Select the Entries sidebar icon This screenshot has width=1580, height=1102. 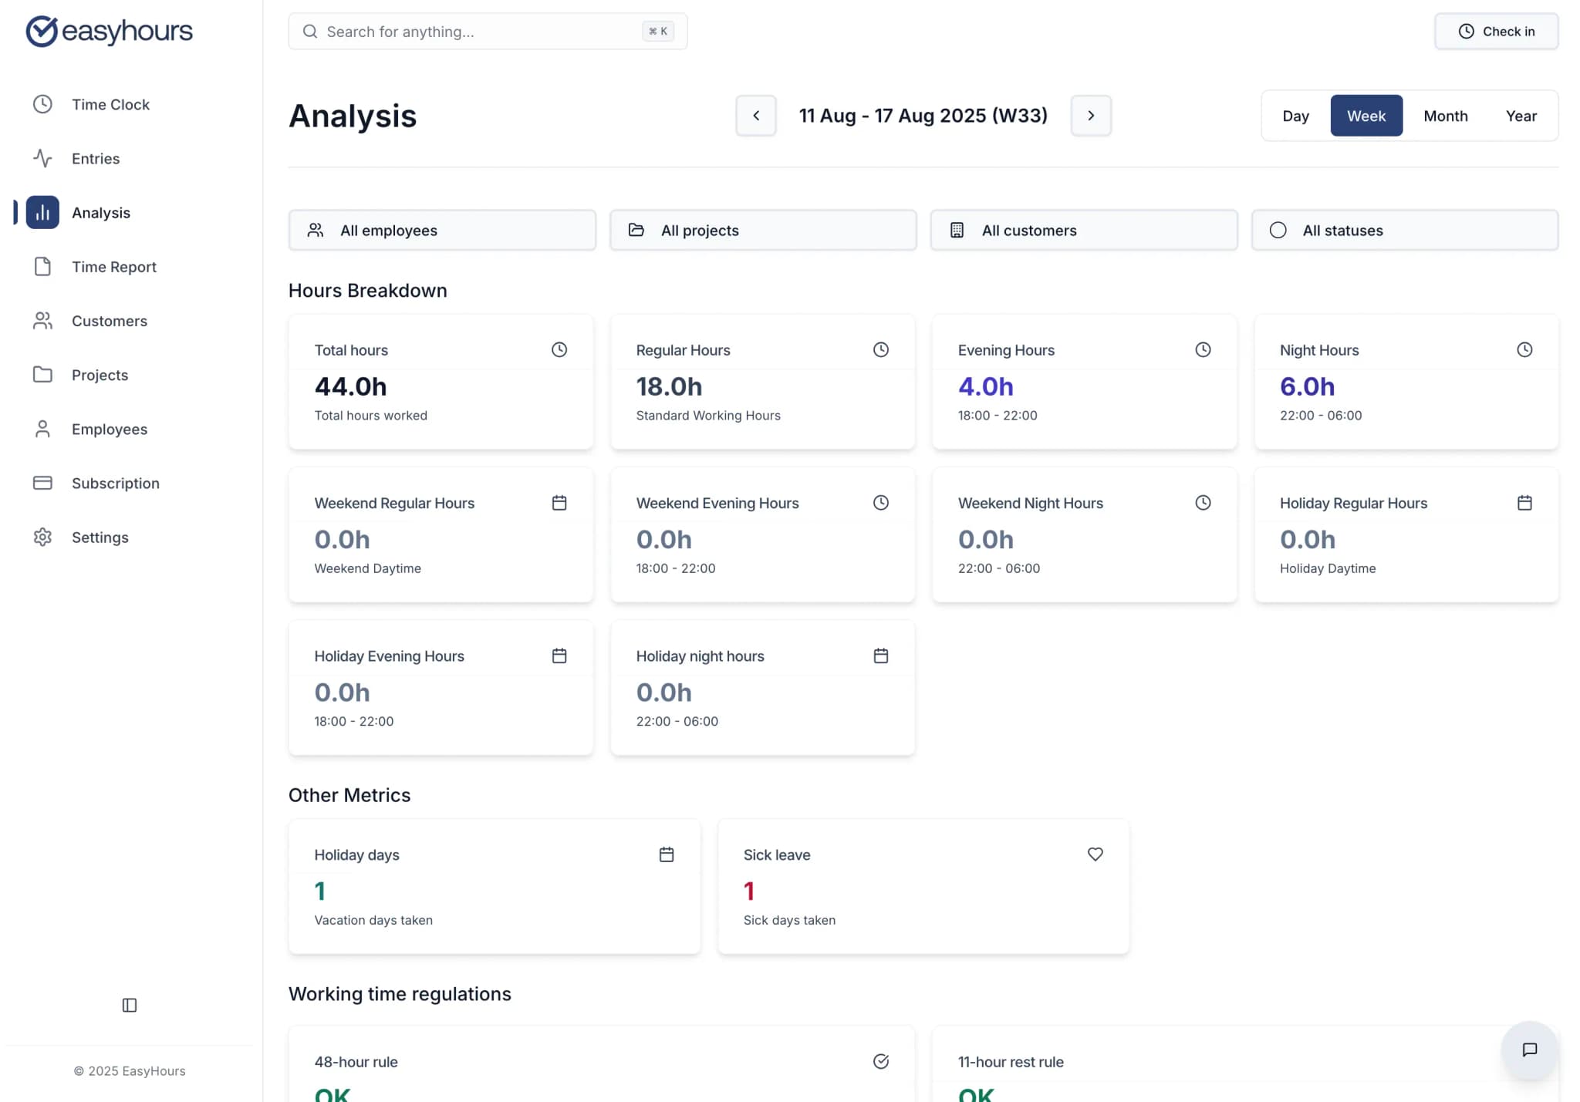[x=42, y=158]
